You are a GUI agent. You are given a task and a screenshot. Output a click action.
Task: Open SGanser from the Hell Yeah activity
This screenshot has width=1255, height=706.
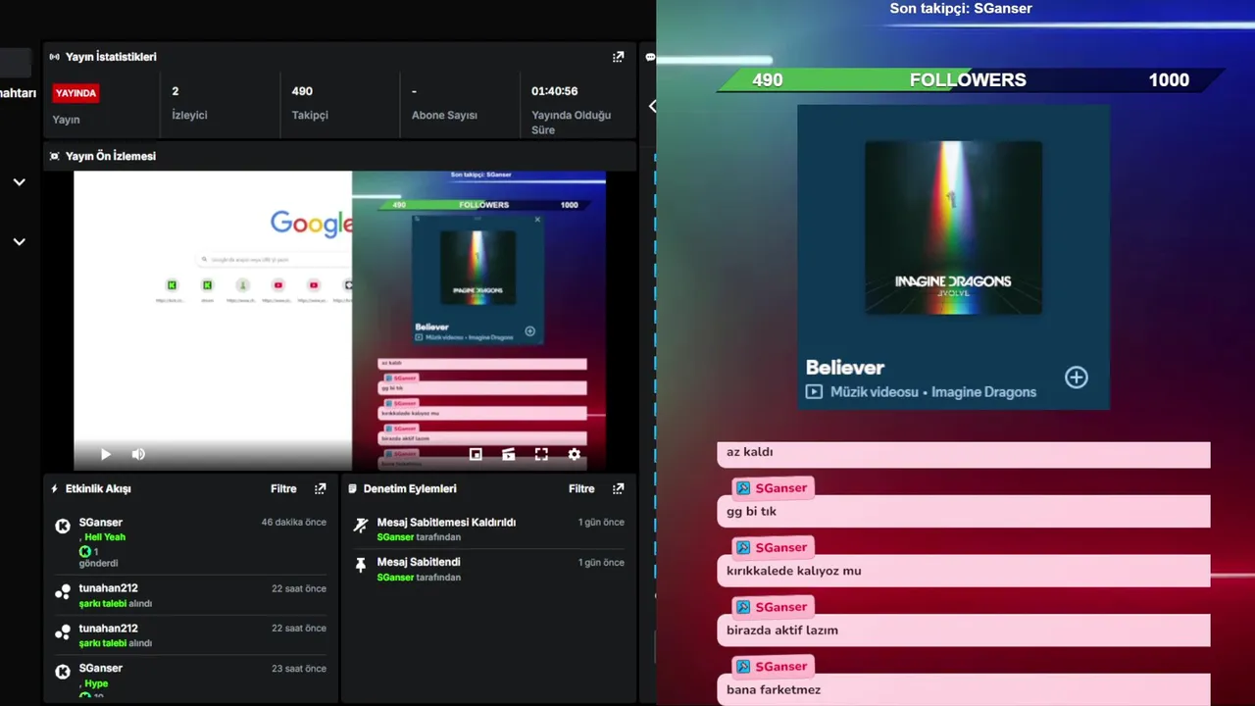pos(101,523)
